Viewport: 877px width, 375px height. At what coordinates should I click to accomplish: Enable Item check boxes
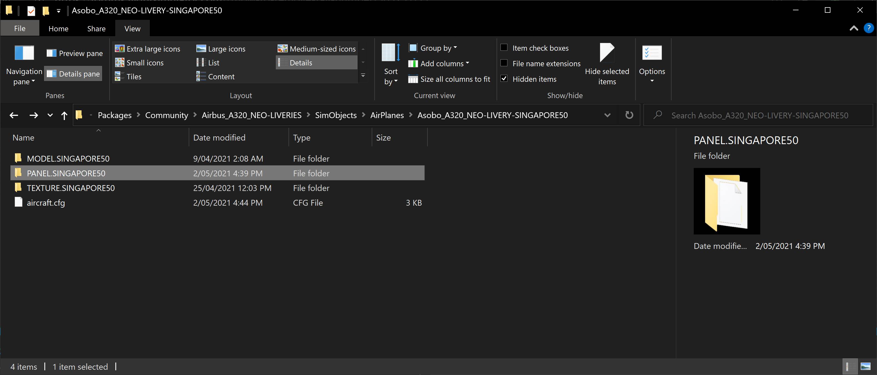pos(504,48)
